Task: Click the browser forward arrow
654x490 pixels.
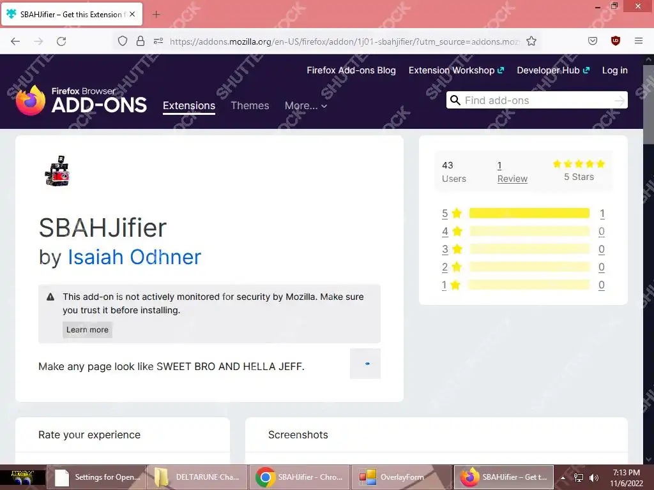Action: [x=38, y=41]
